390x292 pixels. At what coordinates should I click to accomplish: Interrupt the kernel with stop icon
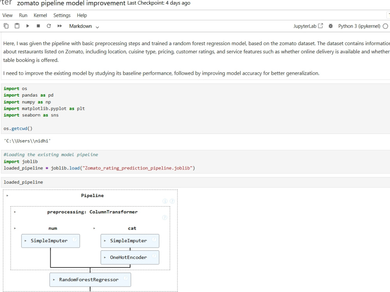click(38, 26)
